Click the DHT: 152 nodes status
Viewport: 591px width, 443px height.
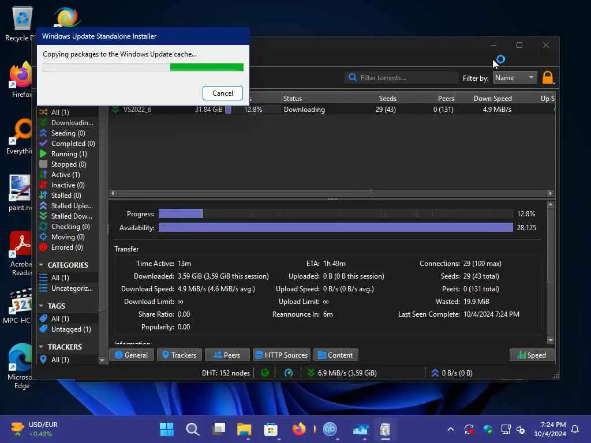(x=226, y=373)
